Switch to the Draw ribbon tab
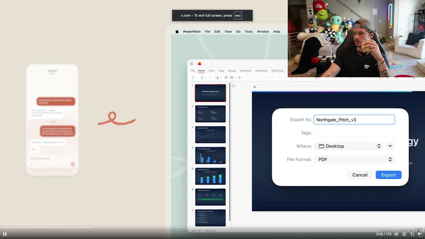The height and width of the screenshot is (239, 425). pos(221,71)
